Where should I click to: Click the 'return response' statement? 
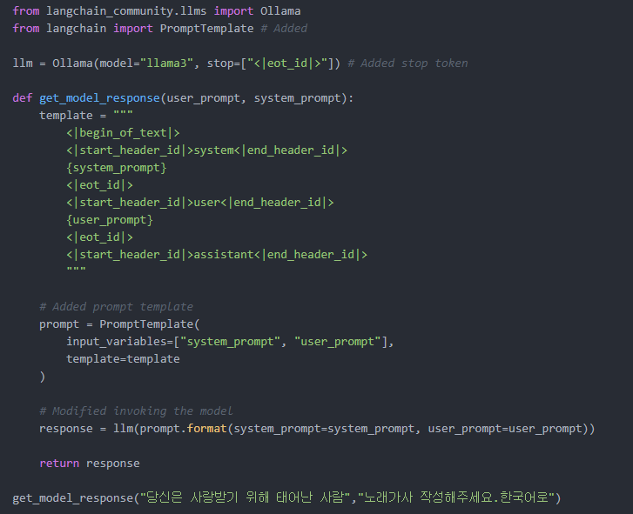(x=90, y=464)
